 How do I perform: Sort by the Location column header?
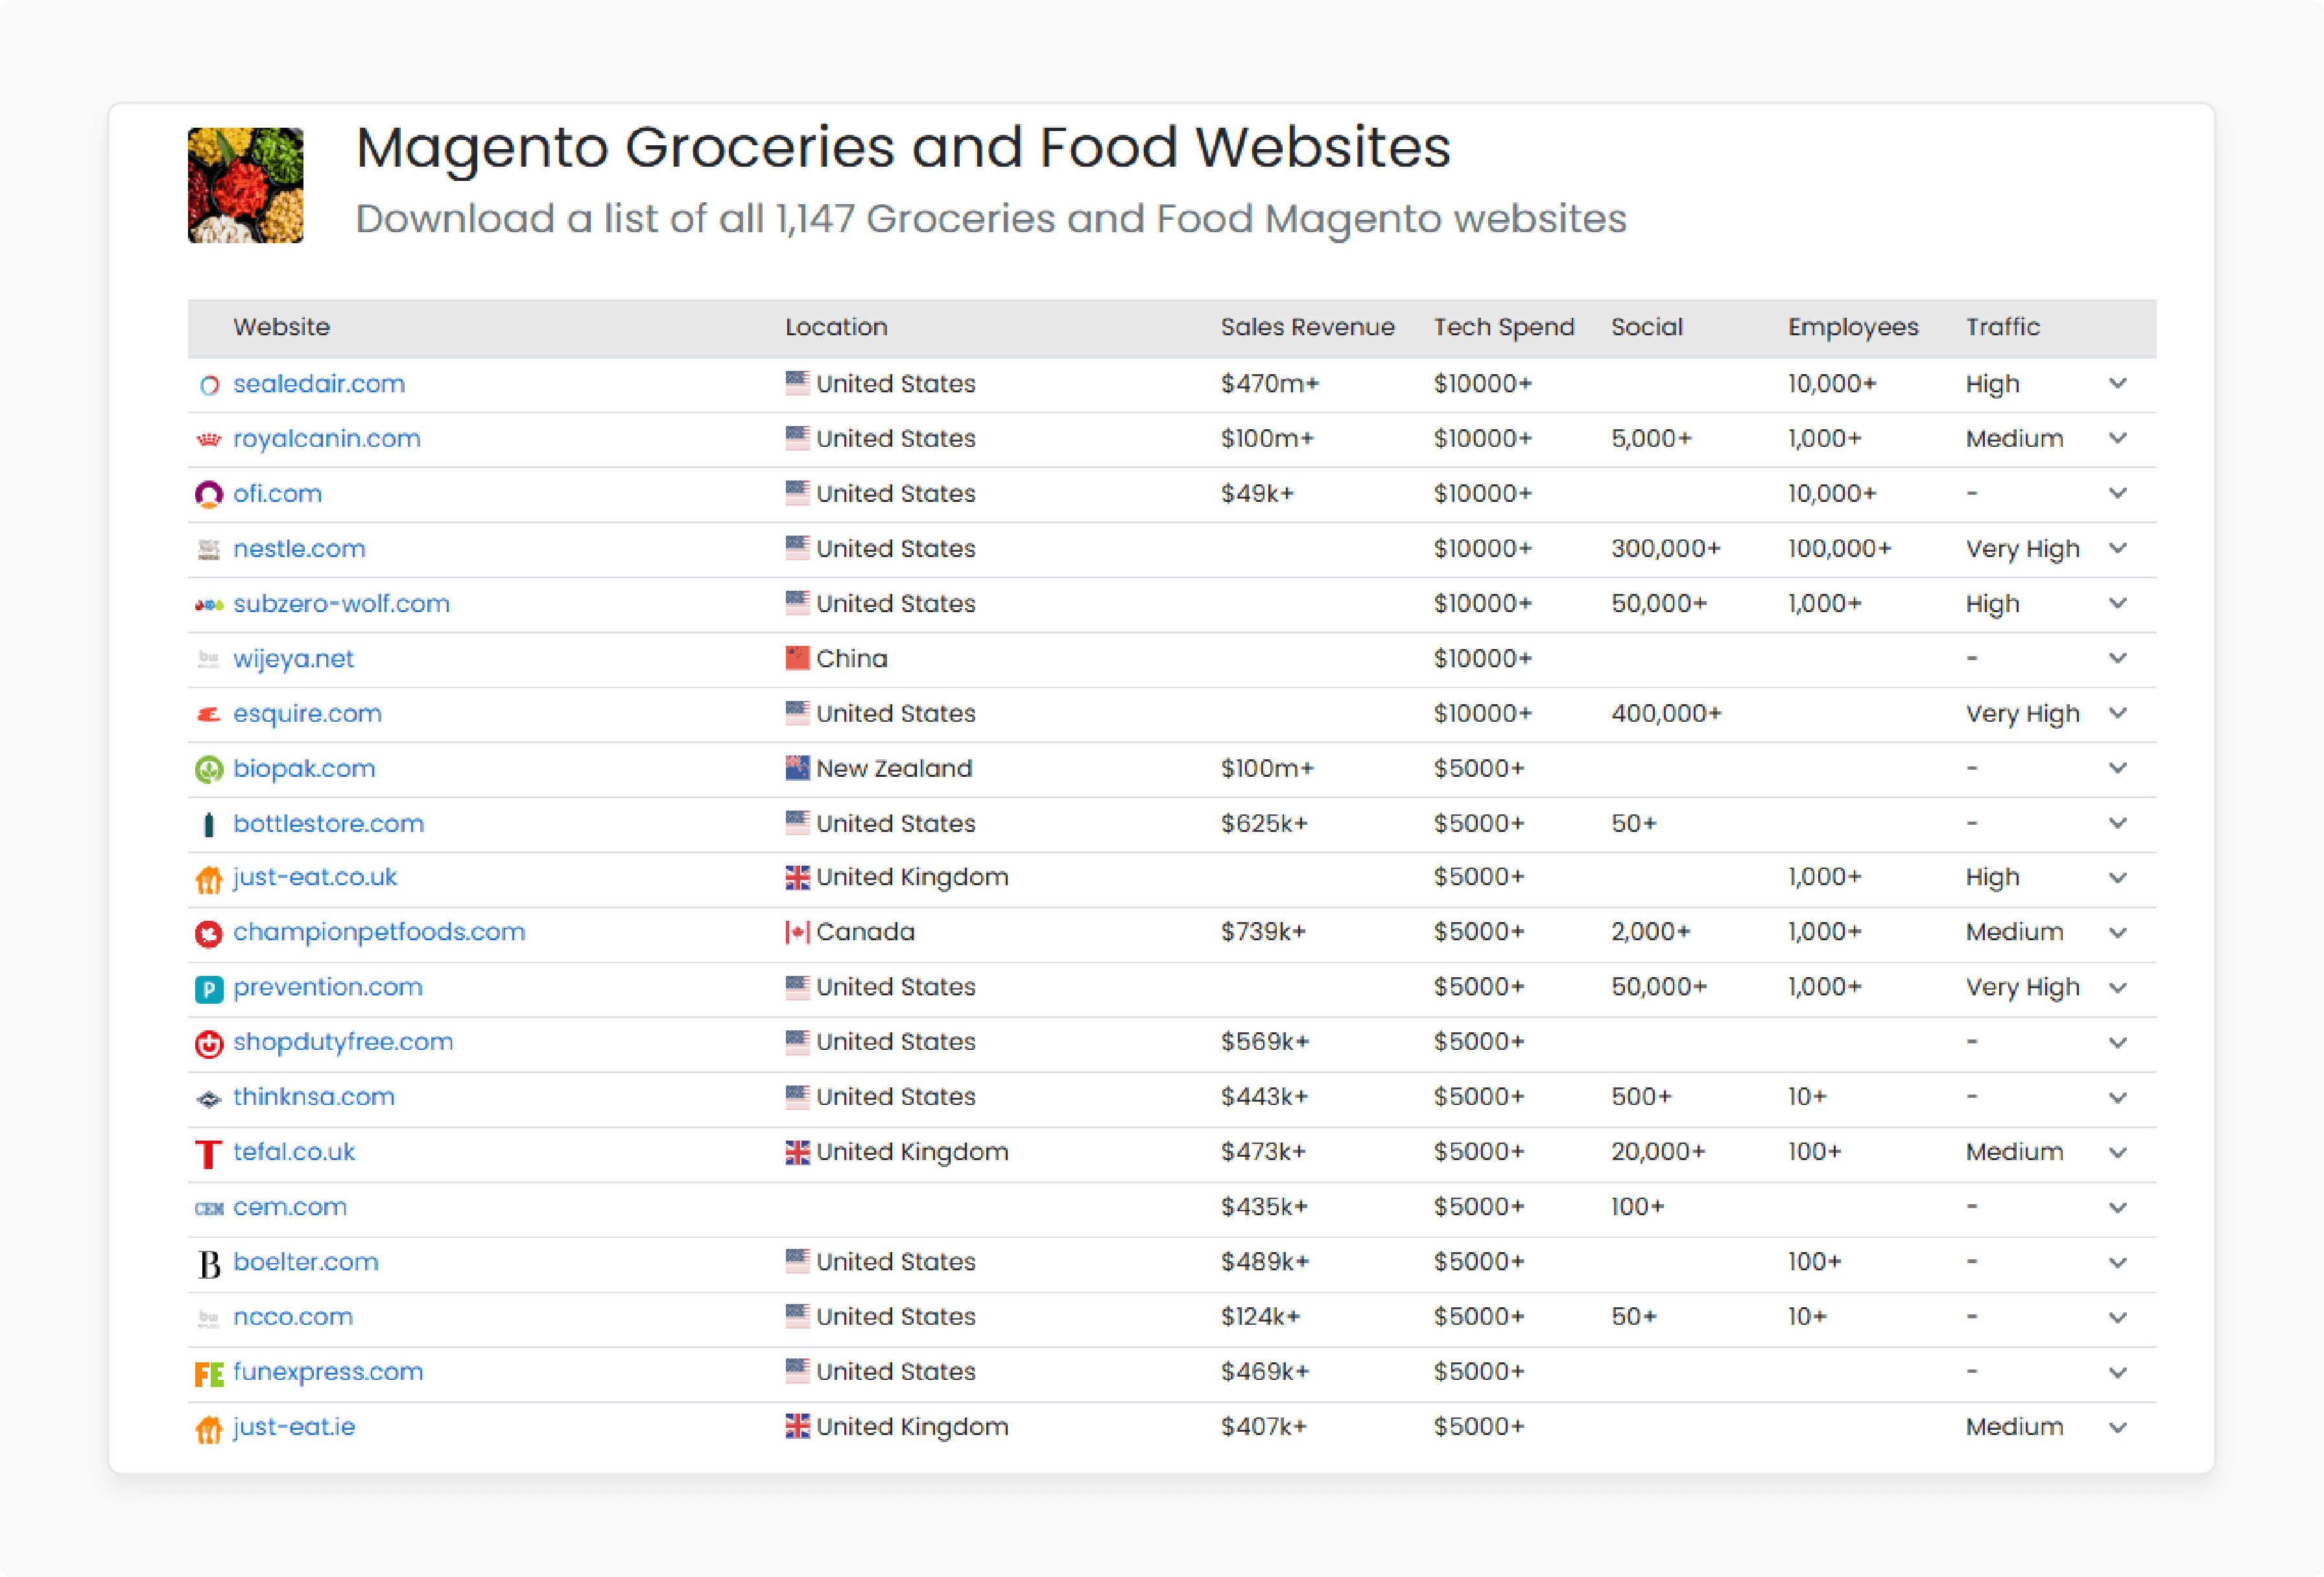(836, 327)
